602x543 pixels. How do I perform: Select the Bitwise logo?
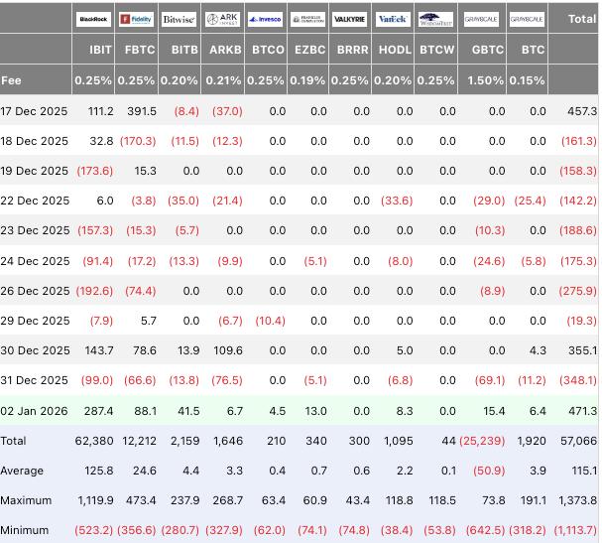tap(179, 19)
